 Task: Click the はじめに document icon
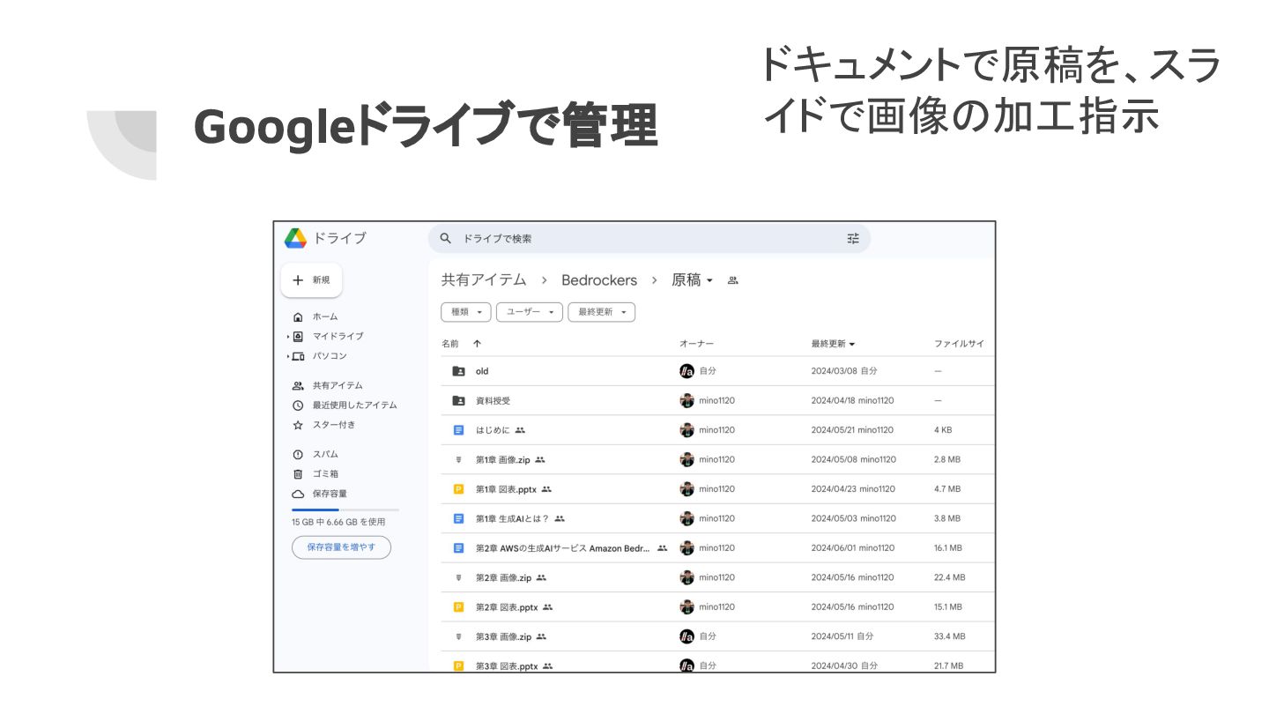tap(458, 430)
